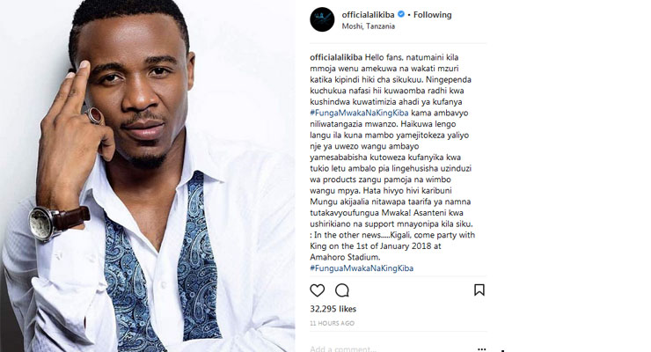Open the 11 hours ago timestamp
Image resolution: width=651 pixels, height=352 pixels.
[x=333, y=323]
